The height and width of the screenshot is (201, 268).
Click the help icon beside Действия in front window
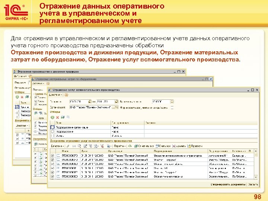click(x=66, y=95)
